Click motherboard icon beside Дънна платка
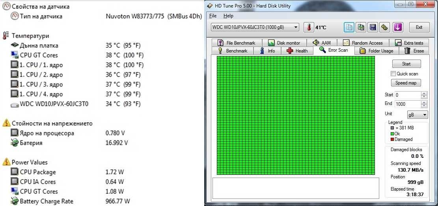Image resolution: width=438 pixels, height=206 pixels. 15,45
